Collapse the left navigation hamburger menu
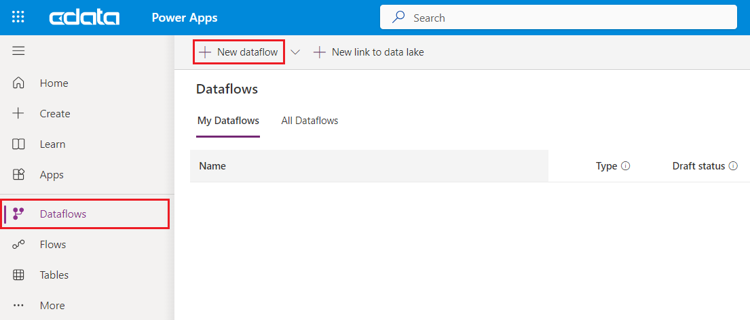750x320 pixels. point(18,52)
